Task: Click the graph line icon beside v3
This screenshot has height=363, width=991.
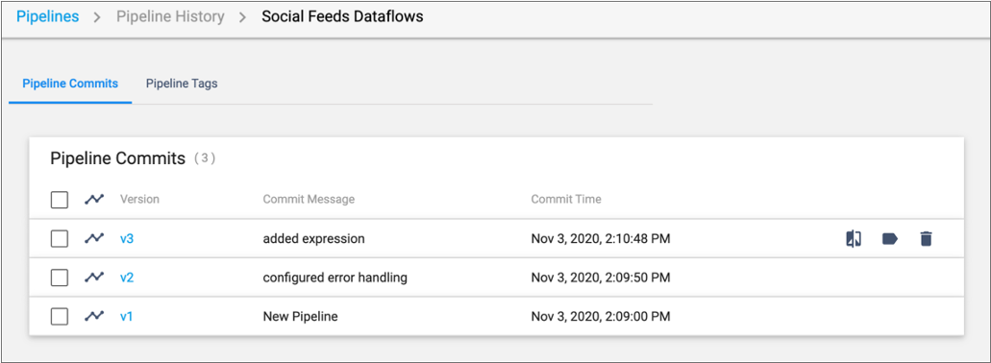Action: click(94, 238)
